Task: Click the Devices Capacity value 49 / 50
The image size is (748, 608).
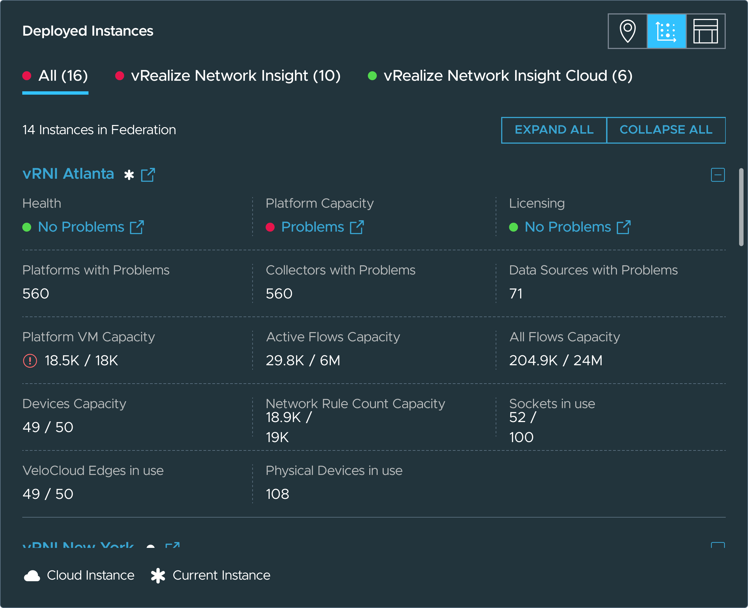Action: click(48, 427)
